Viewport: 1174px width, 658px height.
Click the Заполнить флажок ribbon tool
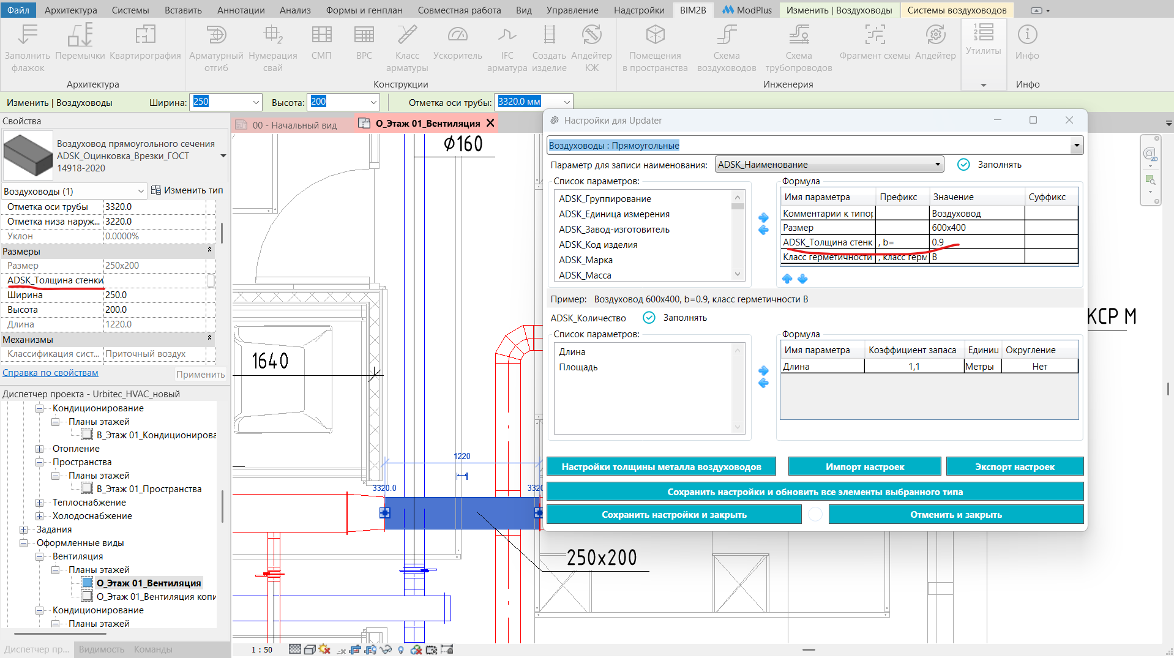tap(28, 48)
